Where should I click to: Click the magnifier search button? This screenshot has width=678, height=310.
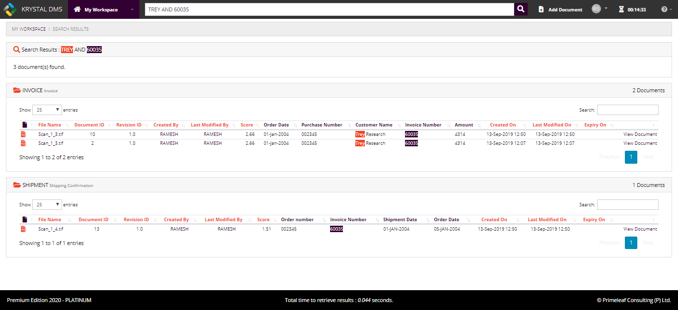[521, 9]
